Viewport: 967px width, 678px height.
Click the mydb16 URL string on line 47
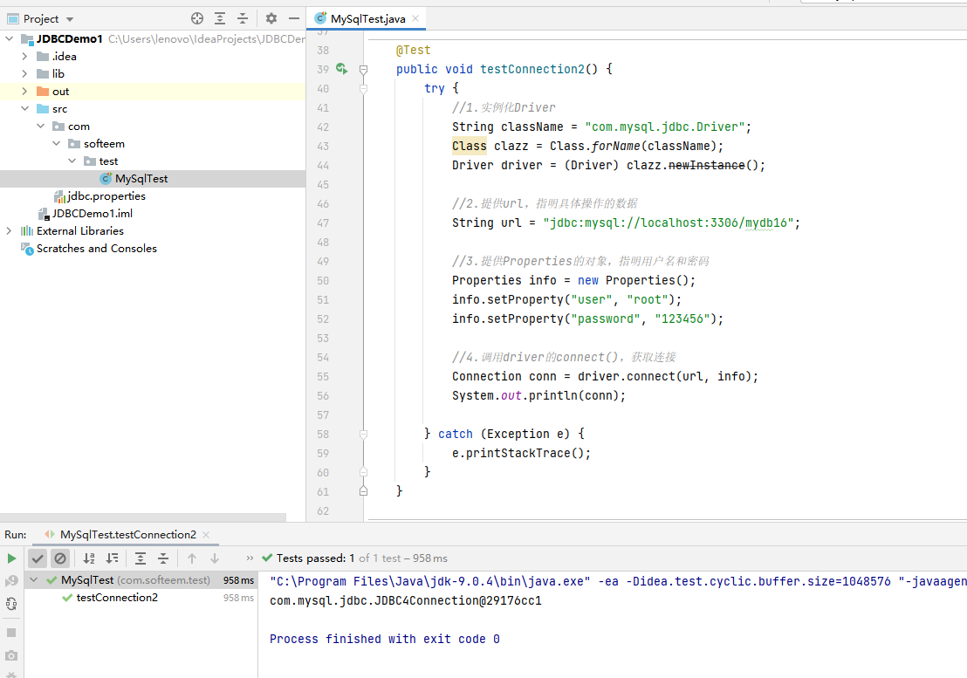coord(668,223)
